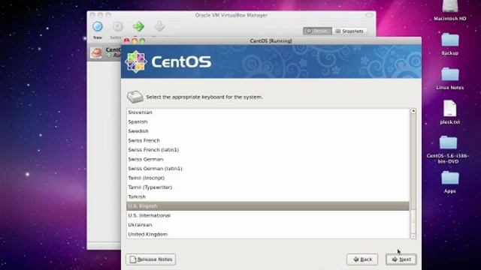Viewport: 481px width, 270px height.
Task: Open Settings gear in VirtualBox Manager toolbar
Action: point(117,27)
